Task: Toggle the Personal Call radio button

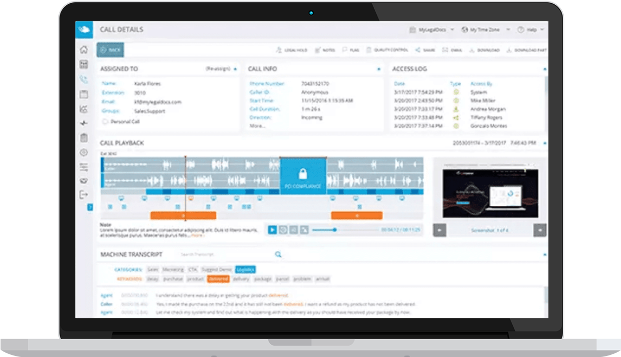Action: [105, 121]
